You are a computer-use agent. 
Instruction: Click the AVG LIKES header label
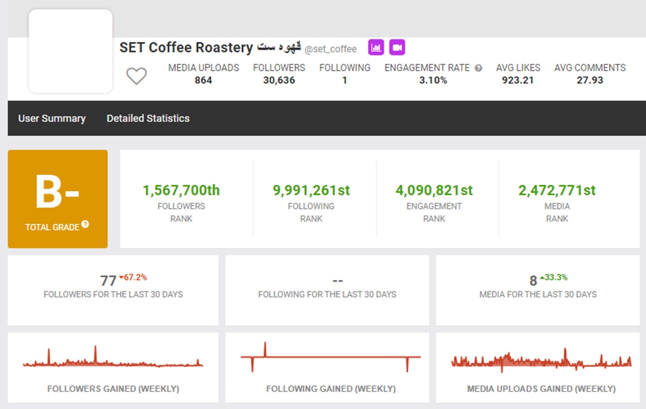(x=518, y=68)
